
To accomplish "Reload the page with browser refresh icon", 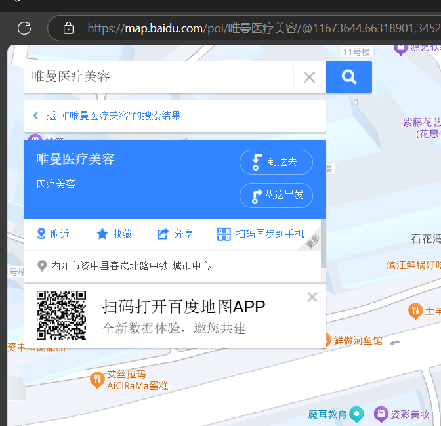I will pos(24,28).
